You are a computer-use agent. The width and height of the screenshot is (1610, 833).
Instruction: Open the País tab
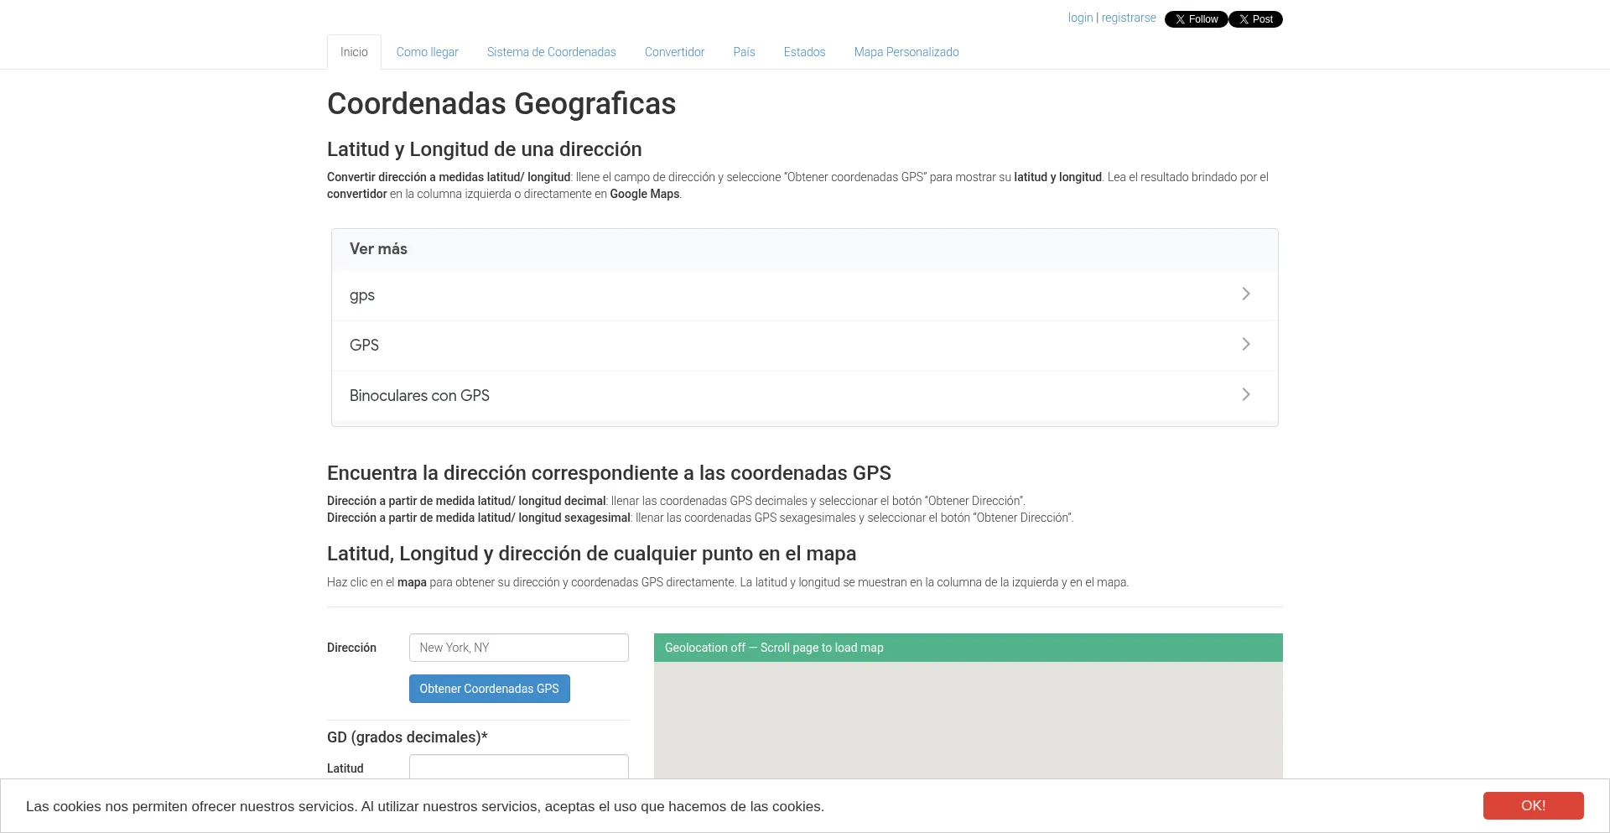click(744, 52)
